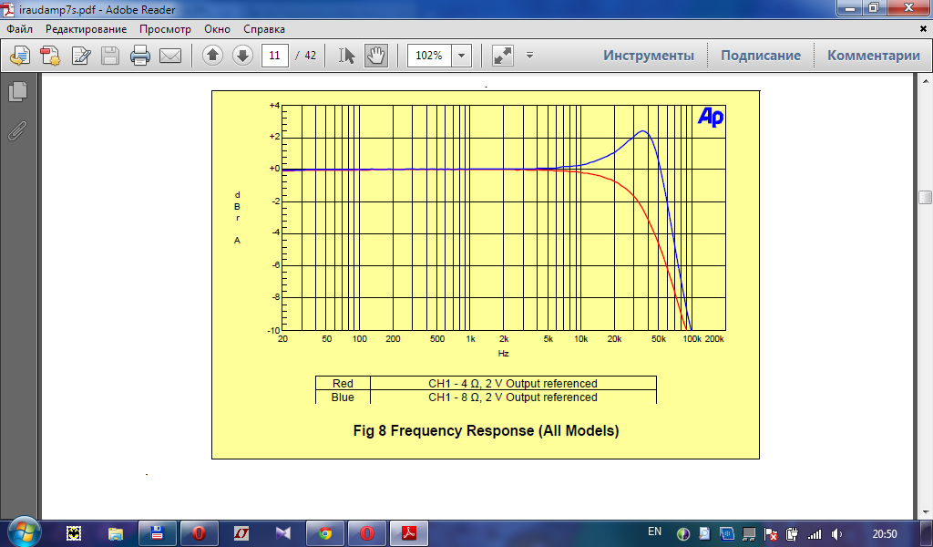
Task: Open the Attachments paperclip sidebar icon
Action: click(x=18, y=130)
